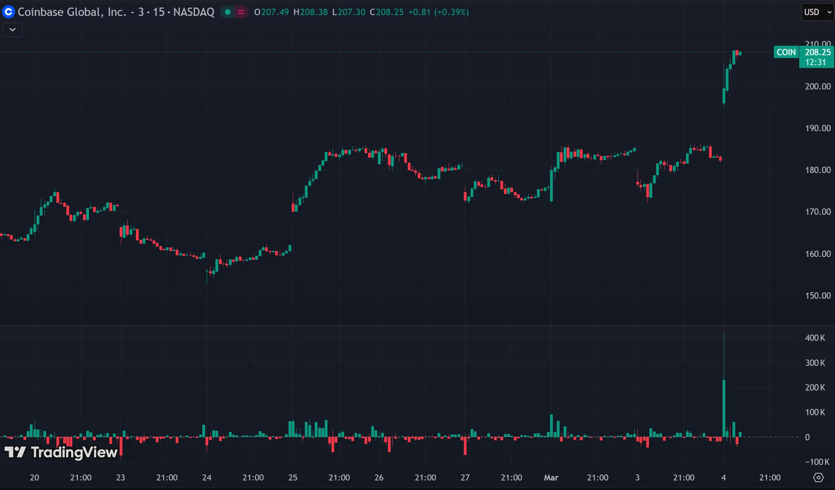Click the Mar date on time axis

pyautogui.click(x=551, y=477)
